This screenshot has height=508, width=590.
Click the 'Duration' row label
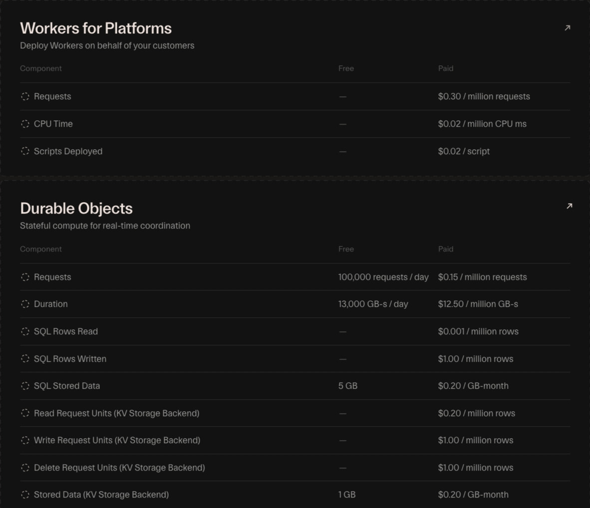[x=51, y=304]
